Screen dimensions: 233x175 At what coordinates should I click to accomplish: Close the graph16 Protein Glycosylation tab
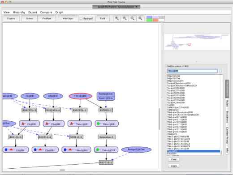point(136,7)
